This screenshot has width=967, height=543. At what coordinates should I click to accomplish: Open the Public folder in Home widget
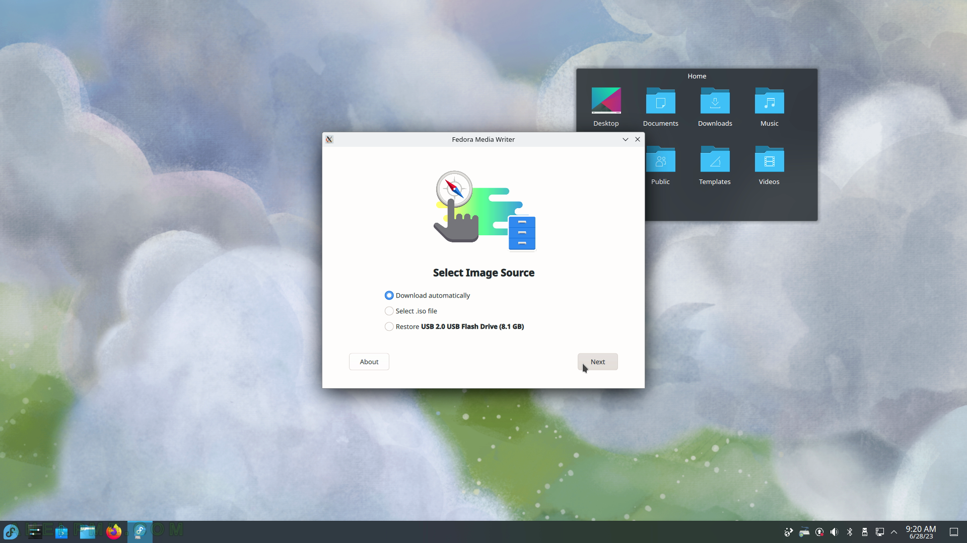click(660, 165)
